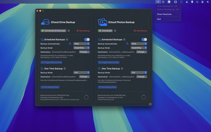Click the circled user account menu bar icon
Viewport: 211px width, 132px height.
202,2
